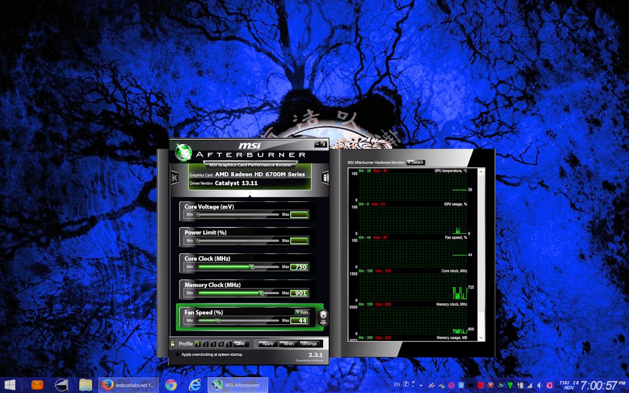
Task: Detach the hardware monitor panel
Action: pos(416,163)
